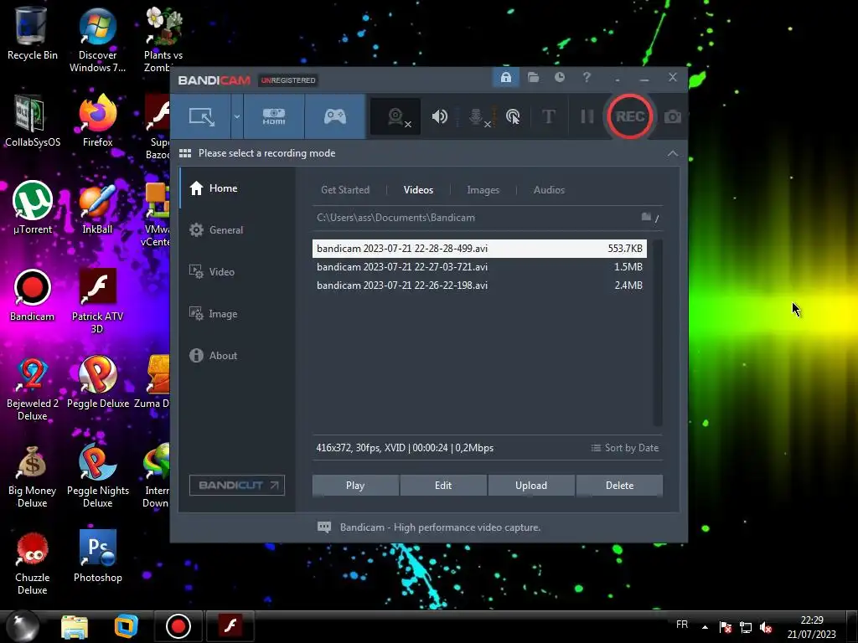The image size is (858, 643).
Task: Select bandicam 2023-07-21 22-26-22-198.avi file
Action: click(x=479, y=285)
